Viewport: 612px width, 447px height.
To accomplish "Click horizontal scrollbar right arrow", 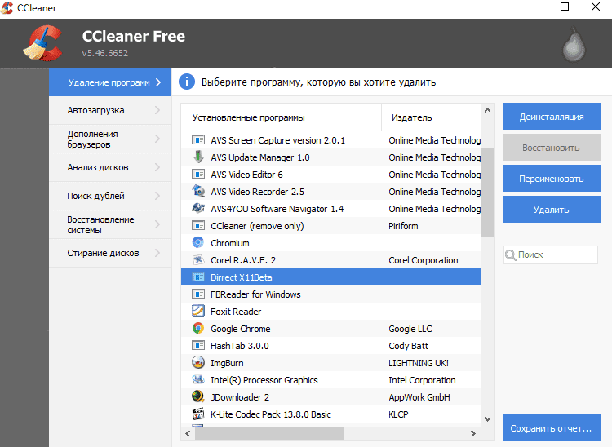I will (473, 433).
